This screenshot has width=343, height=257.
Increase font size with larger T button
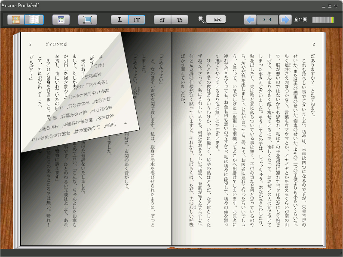pos(162,20)
